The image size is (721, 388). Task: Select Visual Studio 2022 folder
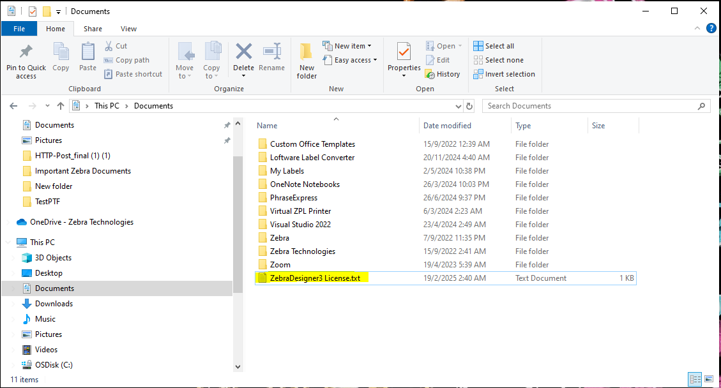(x=300, y=225)
